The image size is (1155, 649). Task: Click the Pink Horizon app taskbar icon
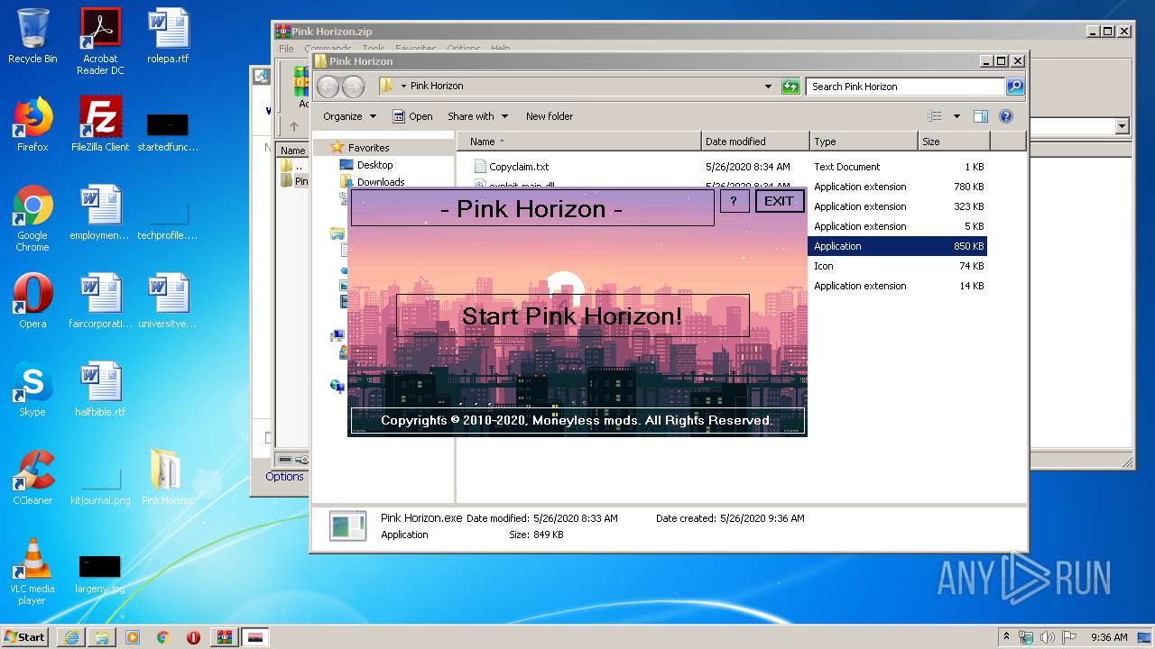(255, 636)
